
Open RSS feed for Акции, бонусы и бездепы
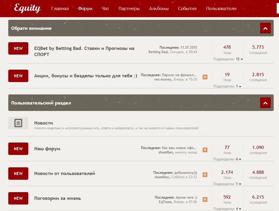pos(205,77)
